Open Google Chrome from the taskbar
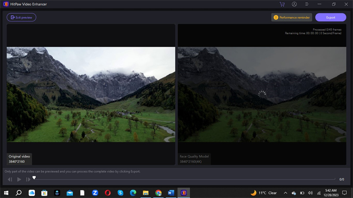 (x=158, y=193)
